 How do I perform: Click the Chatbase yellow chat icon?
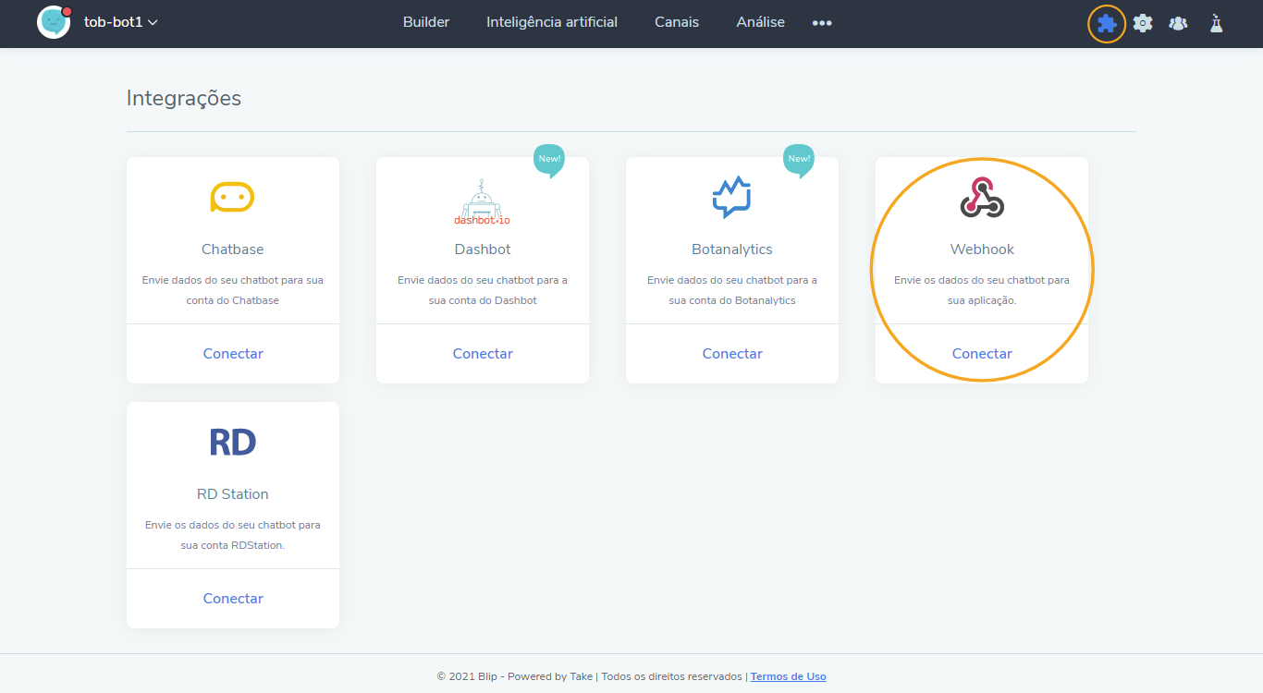tap(233, 197)
